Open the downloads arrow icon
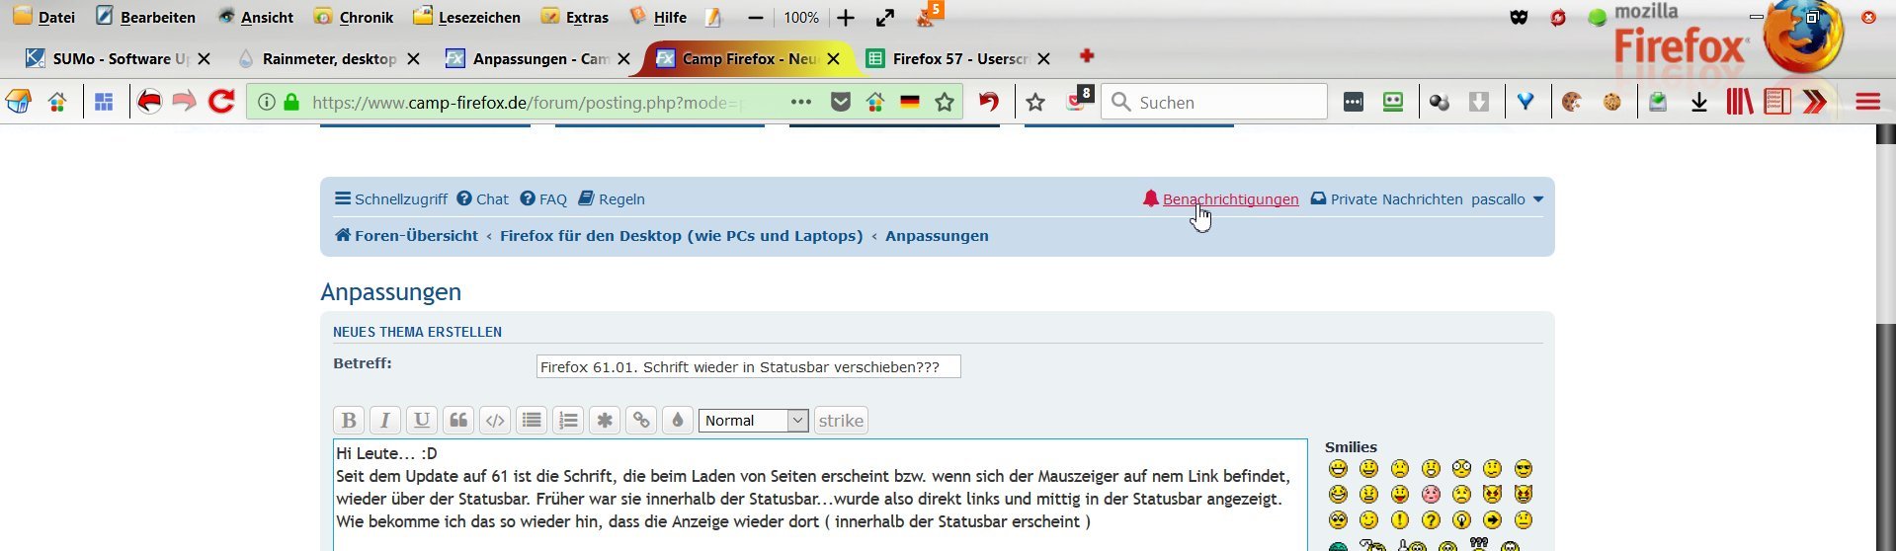Viewport: 1896px width, 551px height. click(1699, 102)
